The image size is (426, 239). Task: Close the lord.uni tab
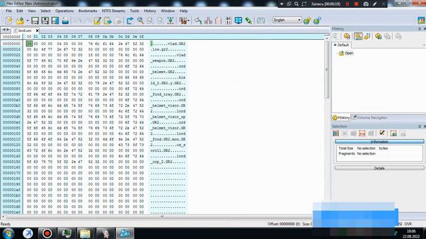37,31
